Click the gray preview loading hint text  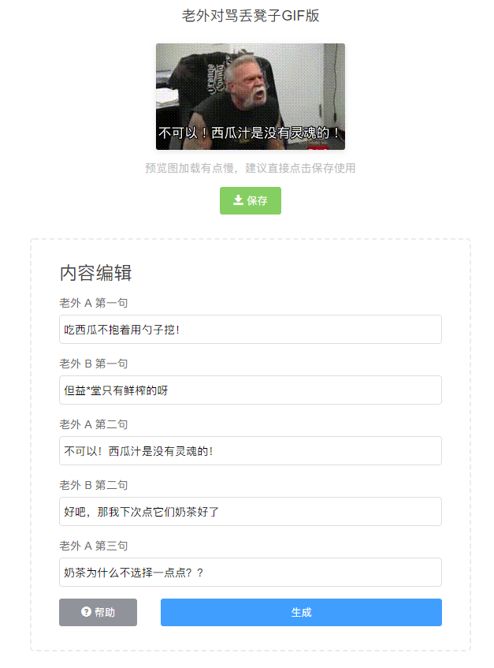[251, 168]
